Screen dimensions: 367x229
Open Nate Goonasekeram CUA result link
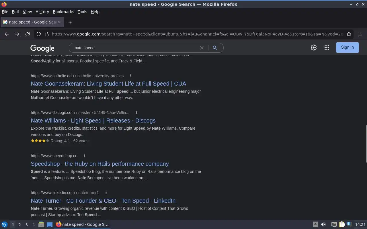point(108,84)
